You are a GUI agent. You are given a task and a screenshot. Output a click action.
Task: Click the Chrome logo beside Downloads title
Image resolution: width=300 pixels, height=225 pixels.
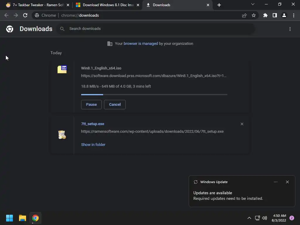10,29
